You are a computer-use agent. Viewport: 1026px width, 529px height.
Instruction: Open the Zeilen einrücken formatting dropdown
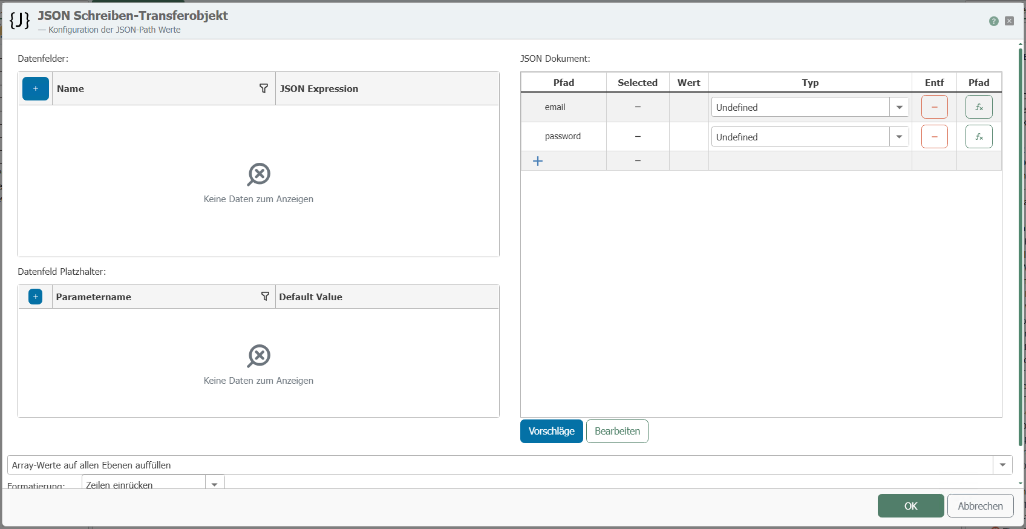pyautogui.click(x=215, y=484)
